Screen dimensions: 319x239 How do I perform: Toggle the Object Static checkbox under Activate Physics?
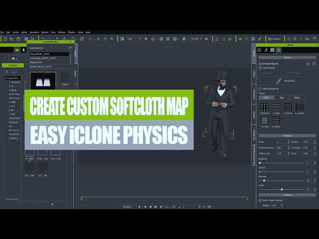coord(260,68)
